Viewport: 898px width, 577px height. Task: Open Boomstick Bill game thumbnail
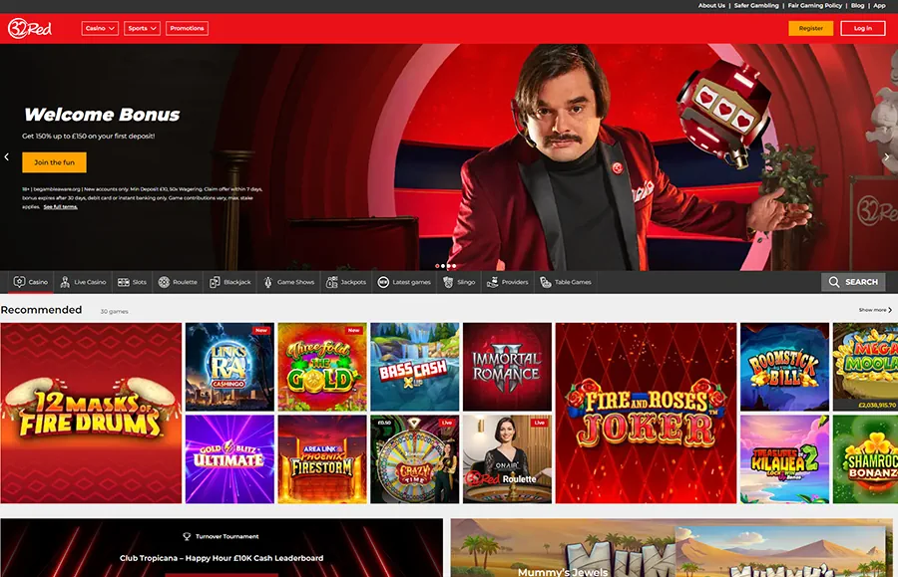pyautogui.click(x=784, y=367)
